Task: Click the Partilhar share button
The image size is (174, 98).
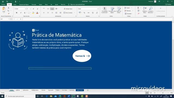Action: coord(168,4)
